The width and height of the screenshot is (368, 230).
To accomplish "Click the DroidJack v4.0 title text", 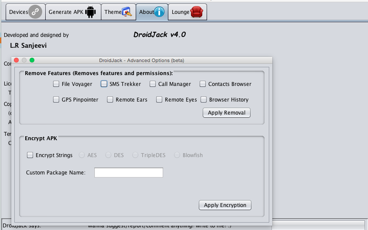I will [x=160, y=35].
